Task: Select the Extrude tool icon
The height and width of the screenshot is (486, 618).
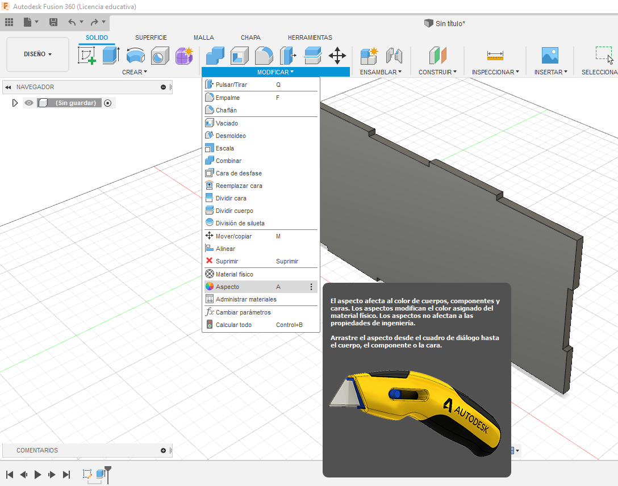Action: click(111, 55)
